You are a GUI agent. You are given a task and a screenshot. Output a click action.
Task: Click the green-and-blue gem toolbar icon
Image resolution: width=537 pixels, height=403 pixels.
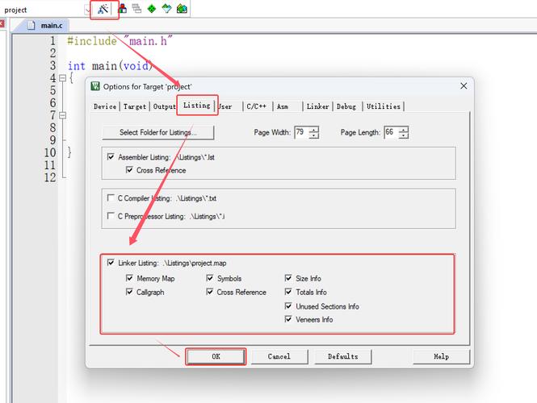click(x=166, y=9)
